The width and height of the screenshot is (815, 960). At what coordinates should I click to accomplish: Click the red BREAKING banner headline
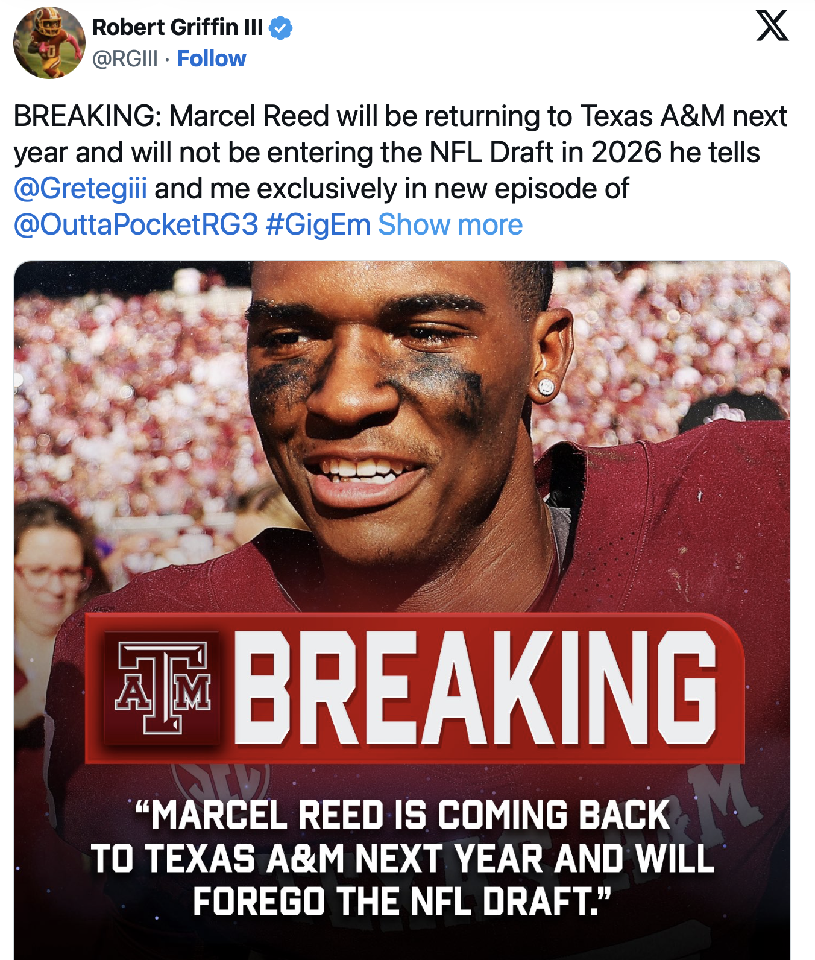click(474, 687)
